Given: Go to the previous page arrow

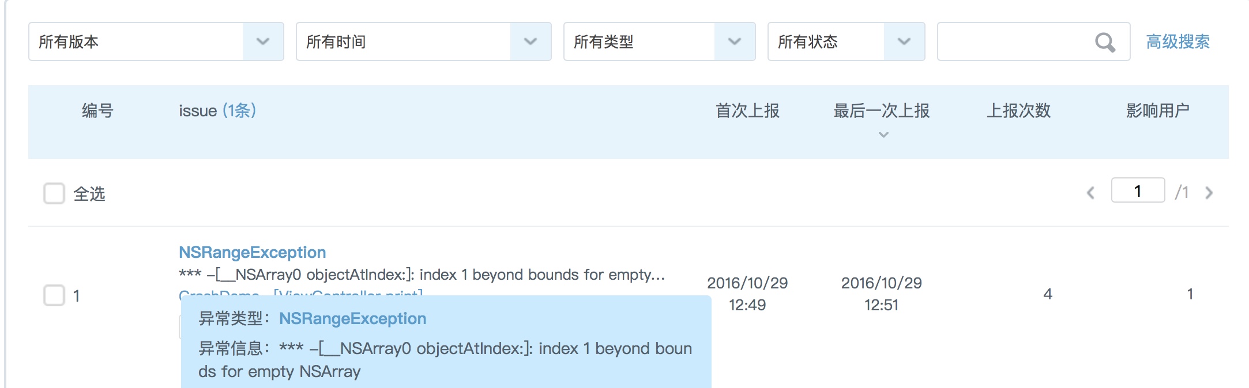Looking at the screenshot, I should [1090, 193].
